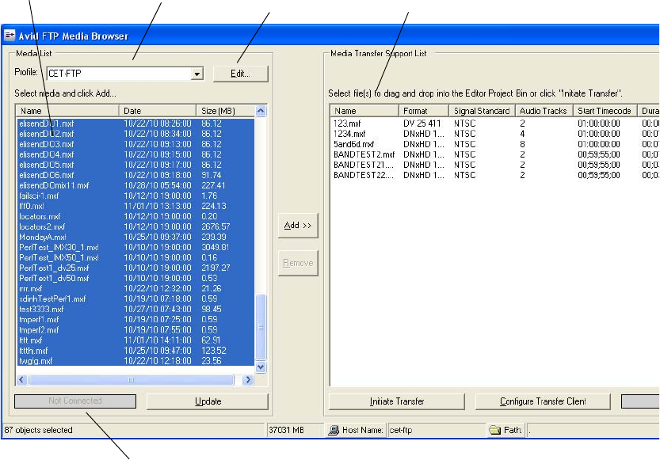Select 1234.mxf in transfer support list
The height and width of the screenshot is (460, 660).
(x=349, y=134)
